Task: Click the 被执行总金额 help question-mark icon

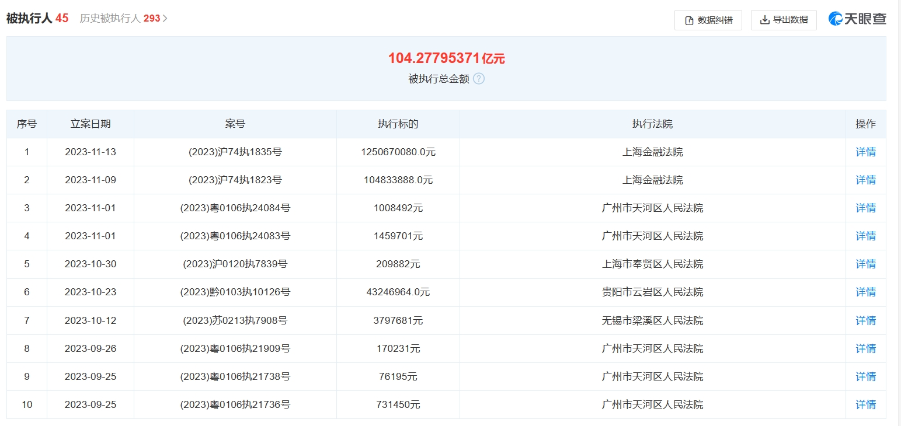Action: pos(478,78)
